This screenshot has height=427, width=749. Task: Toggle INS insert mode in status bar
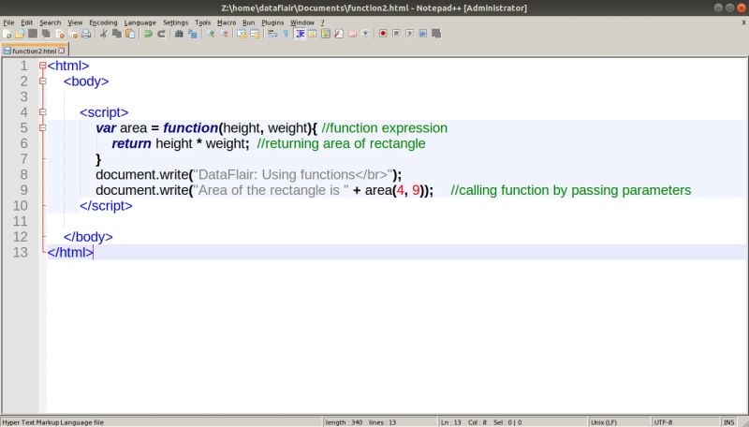[x=729, y=422]
